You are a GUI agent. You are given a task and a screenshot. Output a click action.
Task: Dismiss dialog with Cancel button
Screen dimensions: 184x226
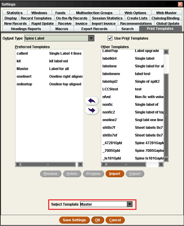point(115,220)
